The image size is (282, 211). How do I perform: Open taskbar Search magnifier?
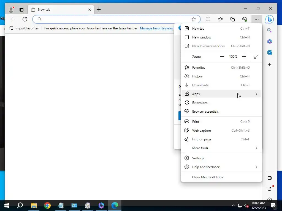pyautogui.click(x=20, y=206)
